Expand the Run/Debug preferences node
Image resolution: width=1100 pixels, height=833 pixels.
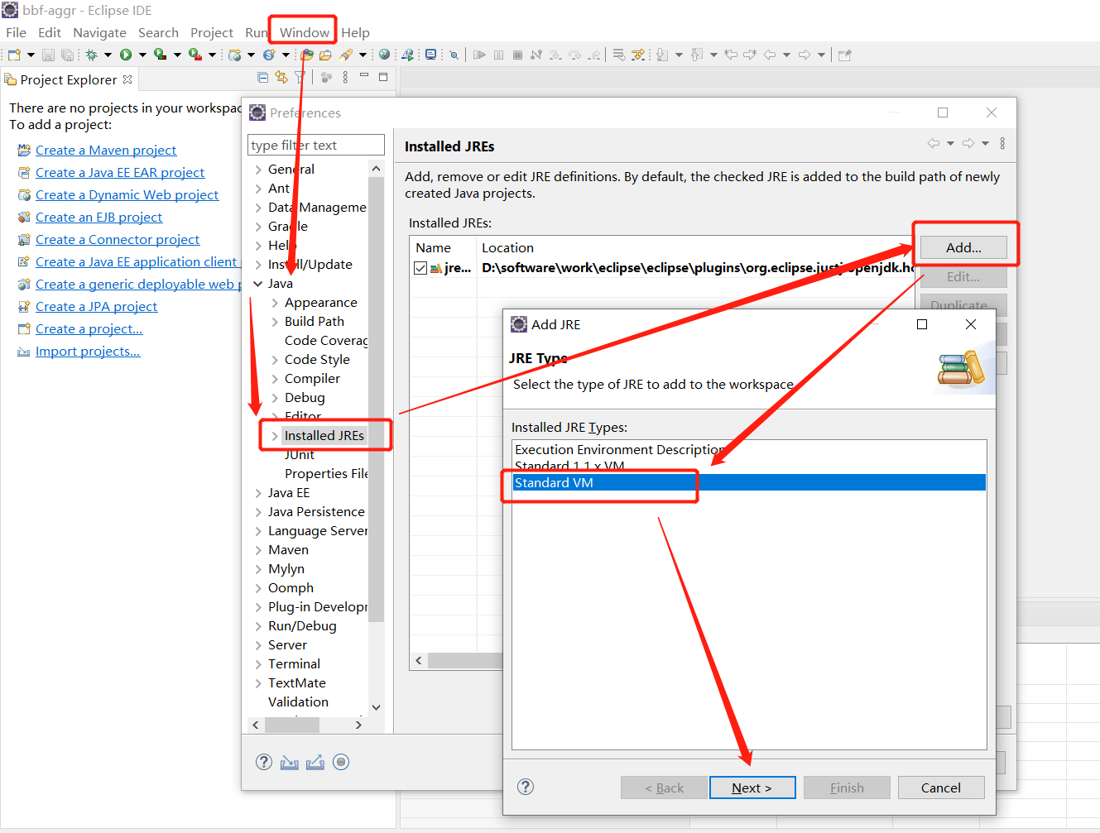click(257, 626)
